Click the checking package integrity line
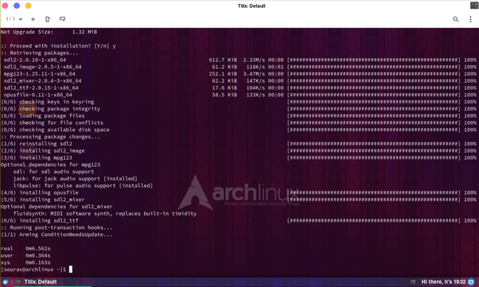479x287 pixels. (50, 109)
